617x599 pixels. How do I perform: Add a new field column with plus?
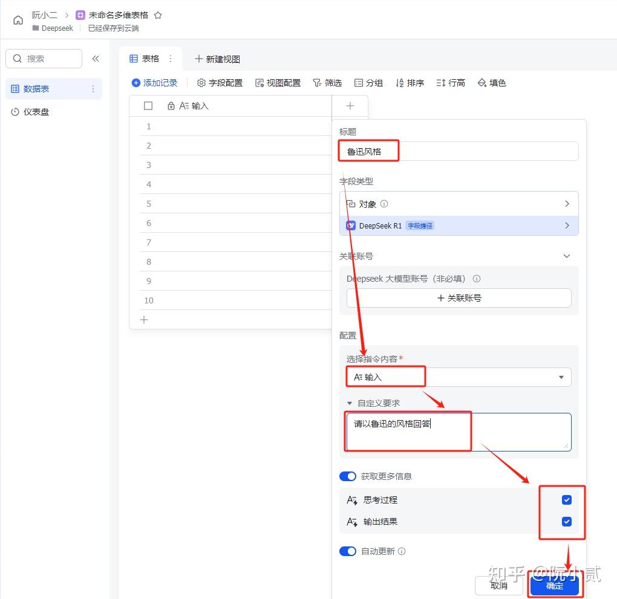tap(350, 106)
